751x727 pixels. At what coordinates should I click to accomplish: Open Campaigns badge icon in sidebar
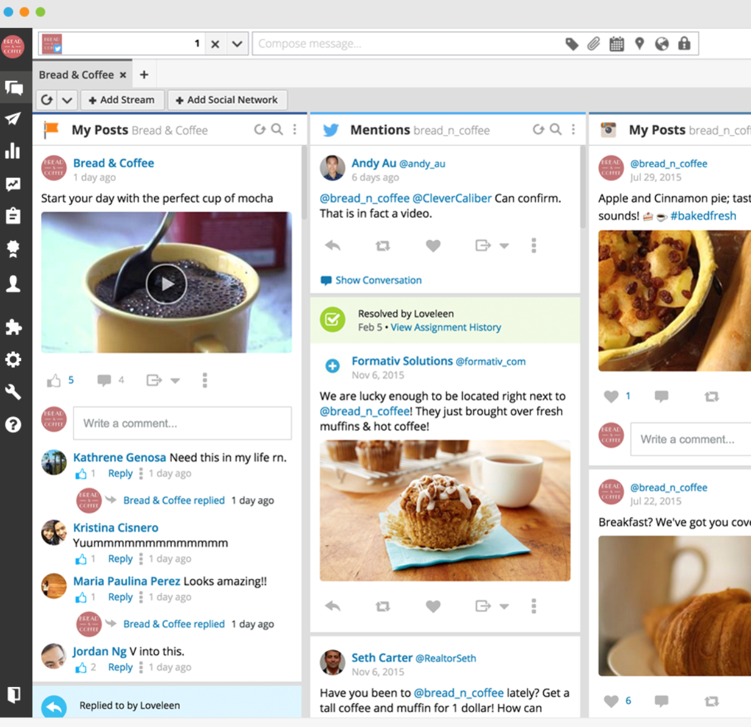(x=13, y=249)
